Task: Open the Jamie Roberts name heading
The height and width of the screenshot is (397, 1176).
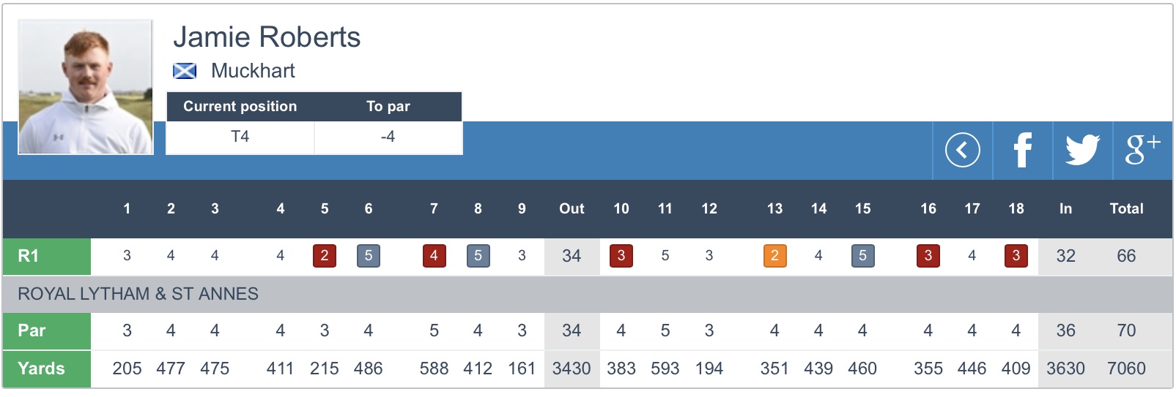Action: 267,37
